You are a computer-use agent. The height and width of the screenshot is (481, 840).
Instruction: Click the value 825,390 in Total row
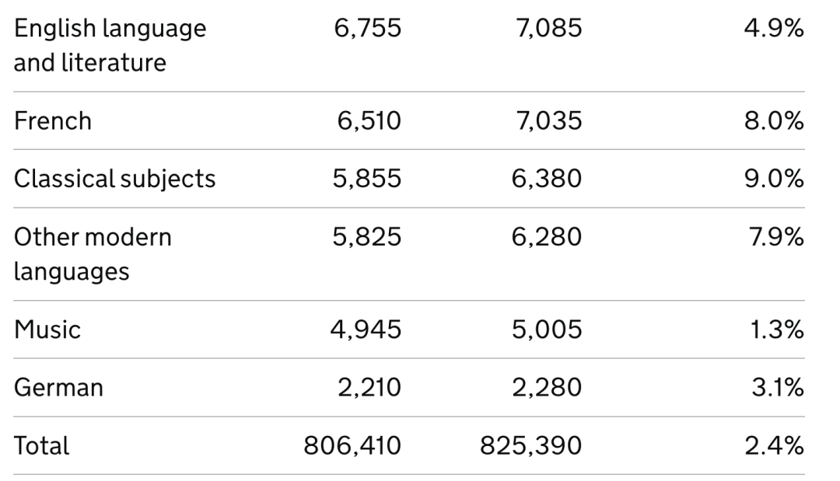click(531, 446)
